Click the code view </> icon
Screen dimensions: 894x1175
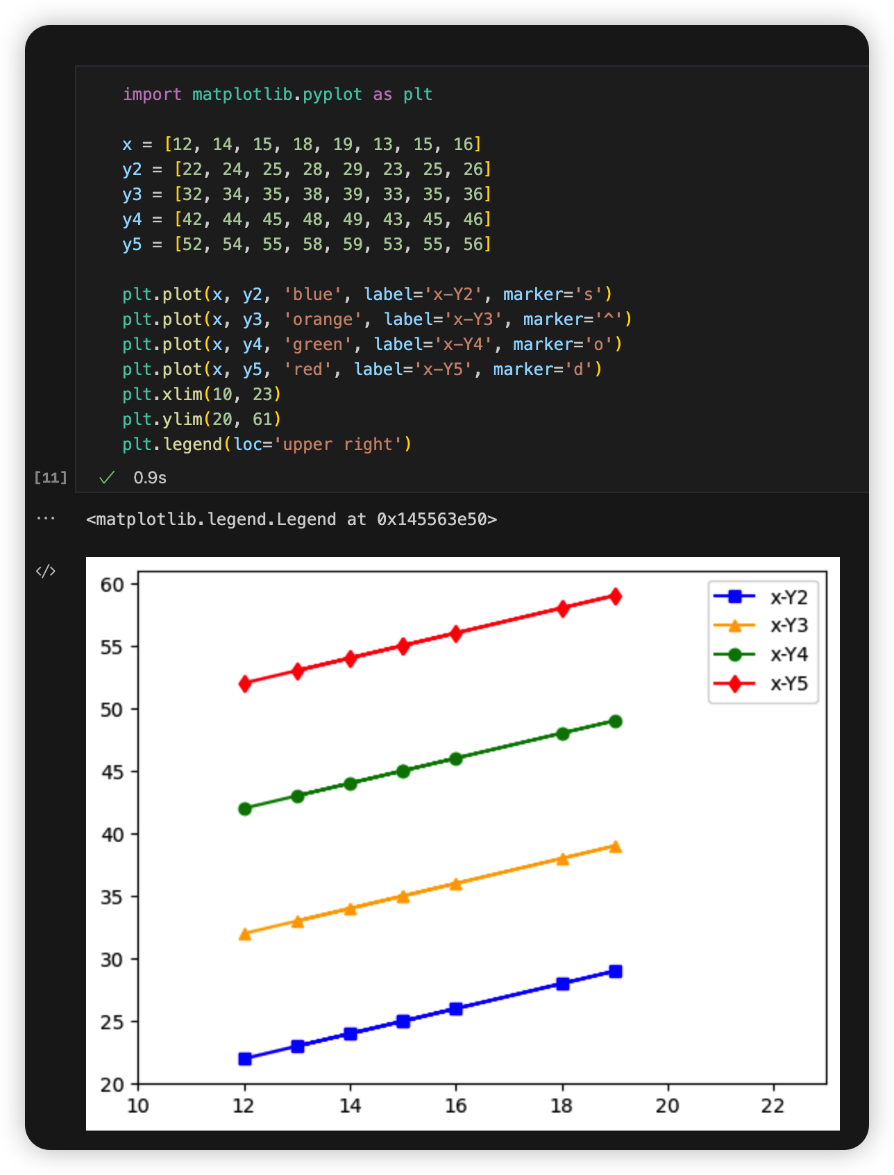pyautogui.click(x=46, y=571)
